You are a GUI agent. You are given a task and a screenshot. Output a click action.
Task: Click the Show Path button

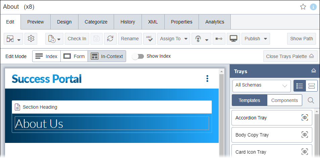pyautogui.click(x=302, y=39)
